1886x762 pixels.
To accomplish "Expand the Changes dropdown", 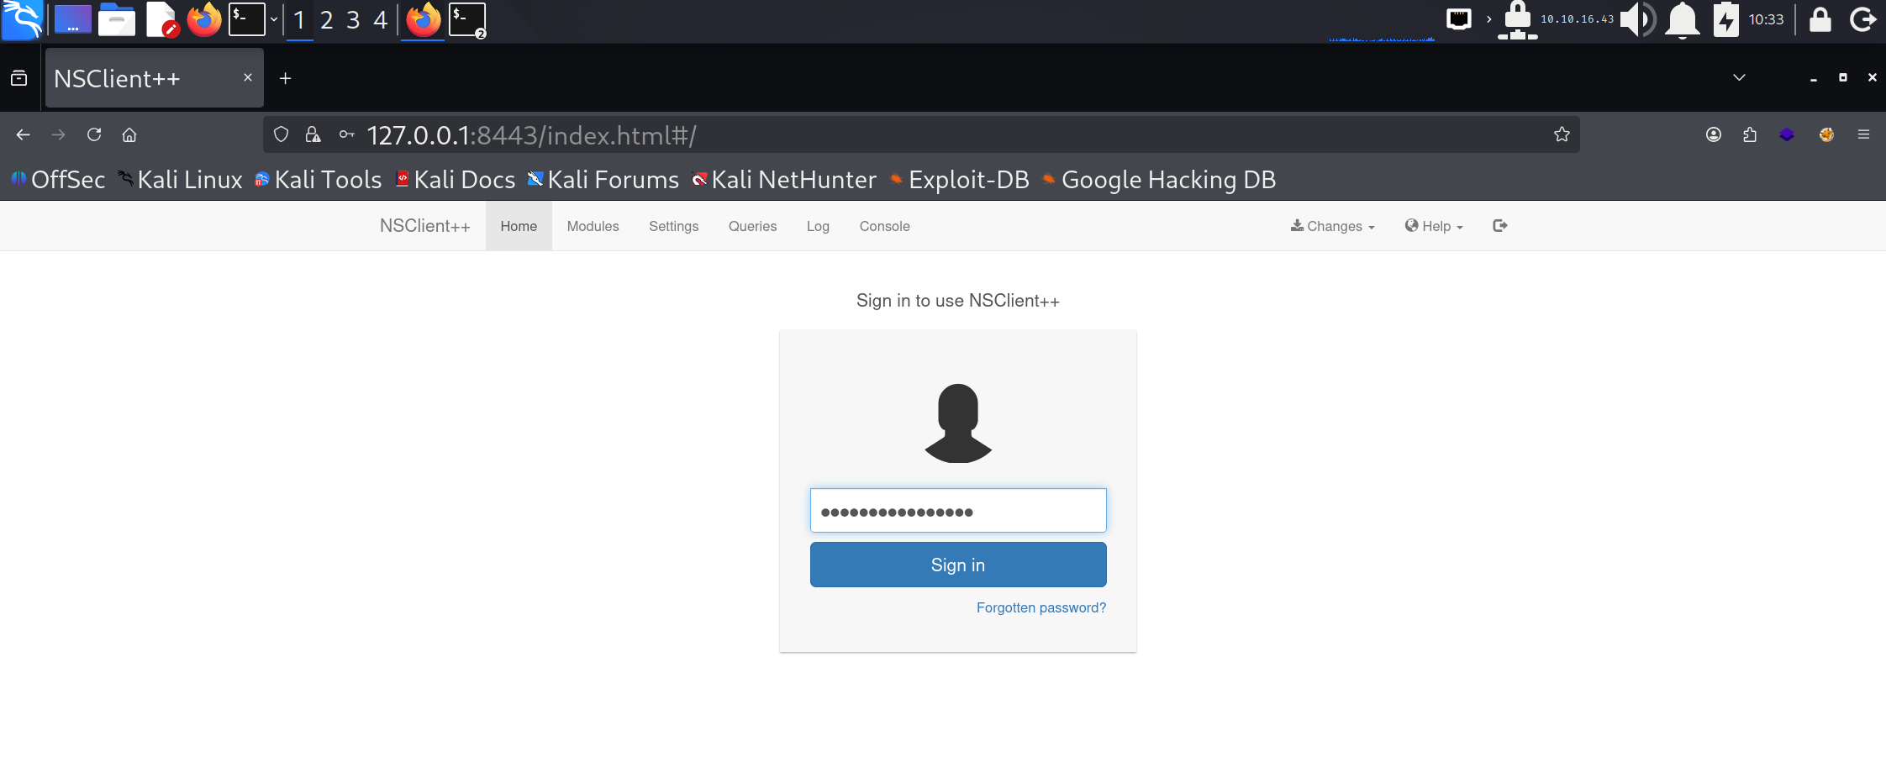I will [1333, 226].
